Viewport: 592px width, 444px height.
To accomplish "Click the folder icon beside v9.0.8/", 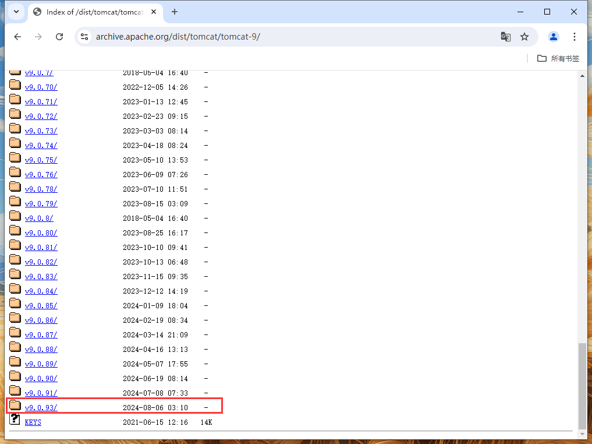I will click(x=15, y=216).
